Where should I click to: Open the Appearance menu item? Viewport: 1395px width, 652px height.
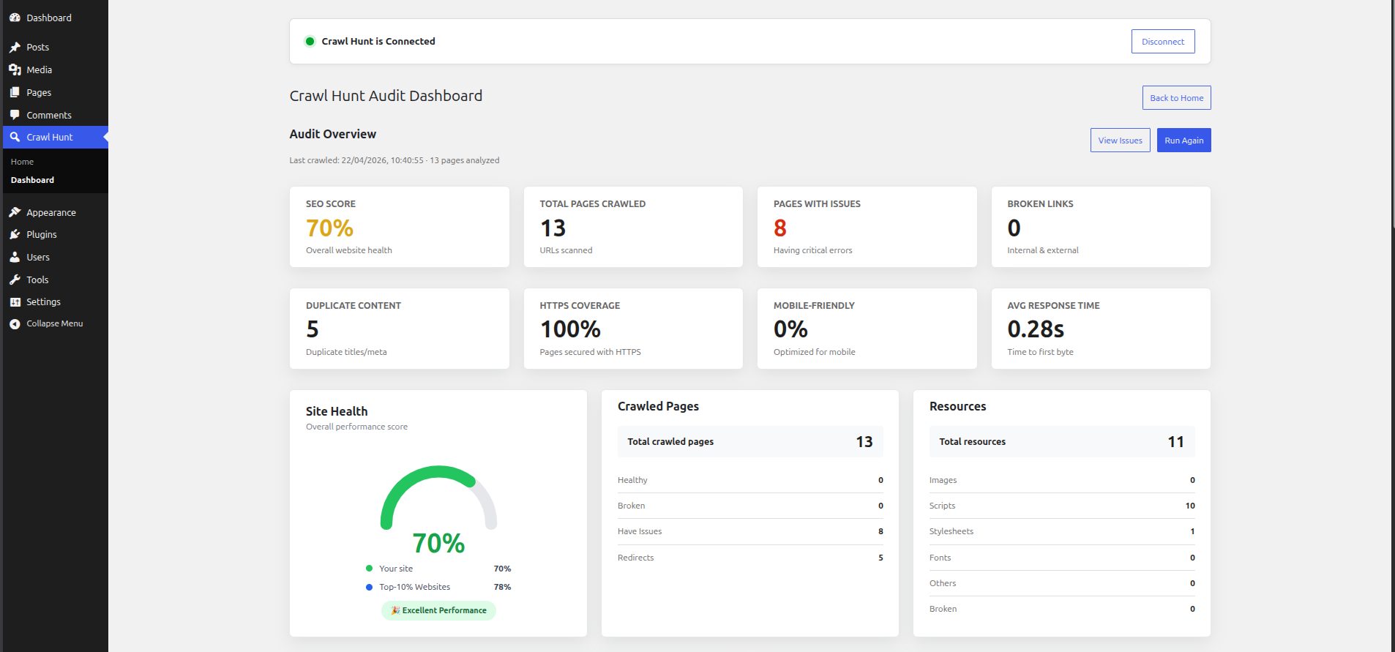56,212
